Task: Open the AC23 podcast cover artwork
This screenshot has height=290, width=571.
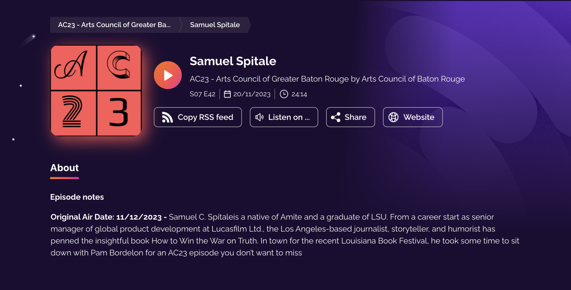Action: [x=96, y=91]
